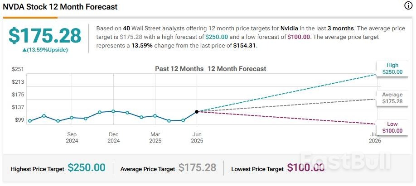Select the Low $100.00 forecast label
Screen dimensions: 416x186
392,127
